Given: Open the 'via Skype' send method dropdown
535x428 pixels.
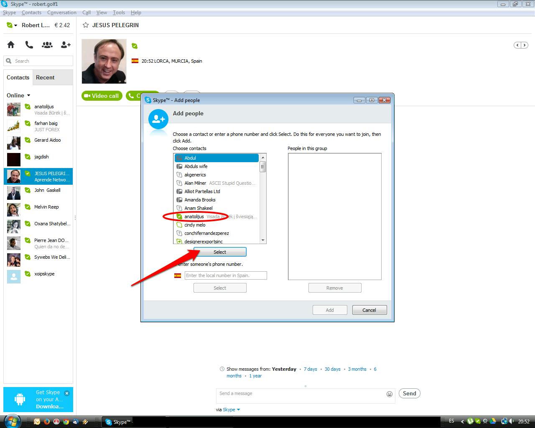Looking at the screenshot, I should (x=231, y=410).
